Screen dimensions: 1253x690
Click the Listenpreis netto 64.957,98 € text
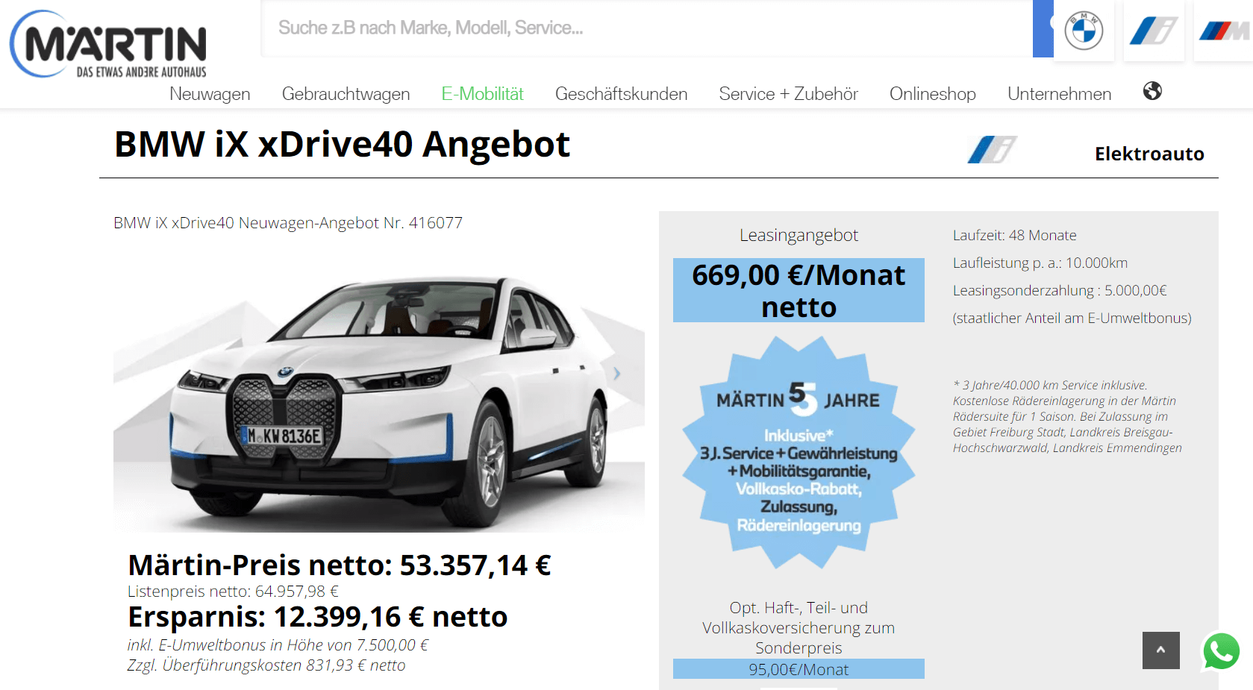(233, 592)
